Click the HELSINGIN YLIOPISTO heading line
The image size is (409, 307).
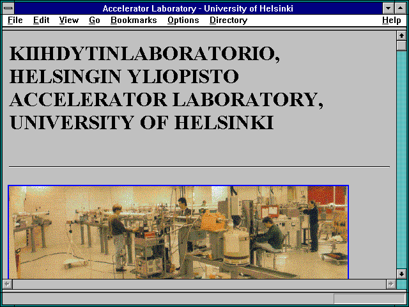[x=124, y=77]
